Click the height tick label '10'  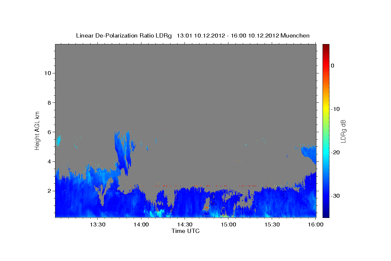pyautogui.click(x=48, y=73)
